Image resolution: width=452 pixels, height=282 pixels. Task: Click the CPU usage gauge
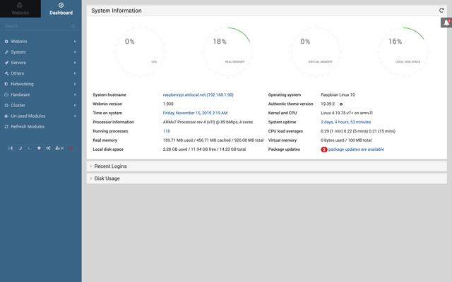(140, 51)
